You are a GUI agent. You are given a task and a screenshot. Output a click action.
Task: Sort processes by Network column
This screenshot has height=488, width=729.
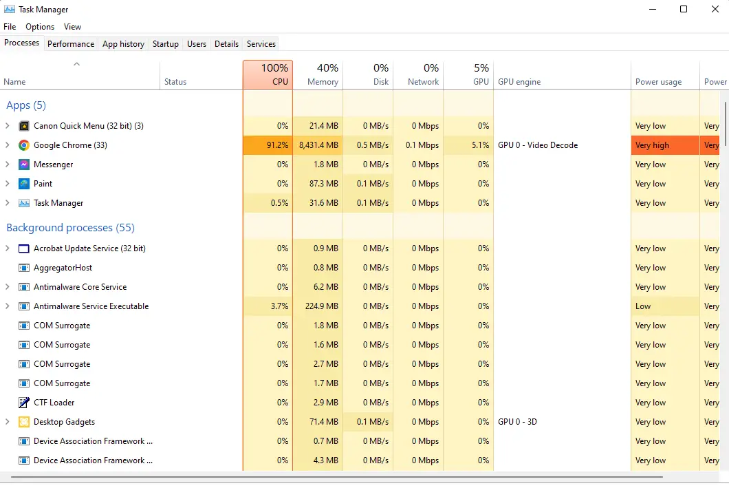[x=418, y=74]
